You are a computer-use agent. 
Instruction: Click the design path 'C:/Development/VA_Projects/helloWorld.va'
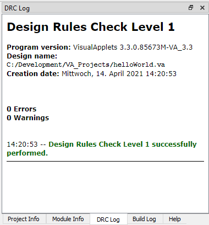[x=86, y=65]
